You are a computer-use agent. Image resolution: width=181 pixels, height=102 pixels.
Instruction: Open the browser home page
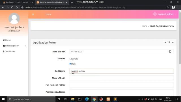coord(17,7)
